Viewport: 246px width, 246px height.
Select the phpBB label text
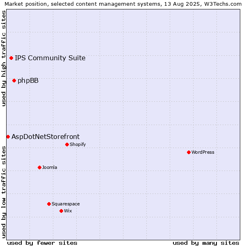(28, 81)
